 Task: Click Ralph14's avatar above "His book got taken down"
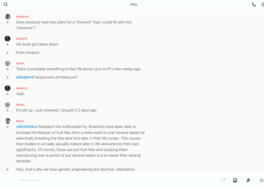(x=7, y=38)
